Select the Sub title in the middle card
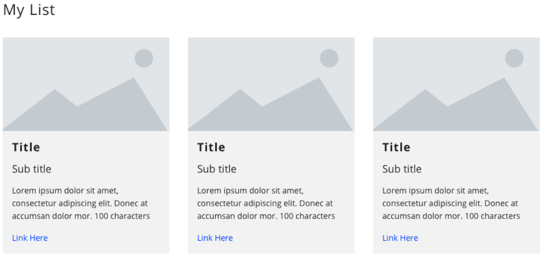This screenshot has height=257, width=544. point(217,169)
